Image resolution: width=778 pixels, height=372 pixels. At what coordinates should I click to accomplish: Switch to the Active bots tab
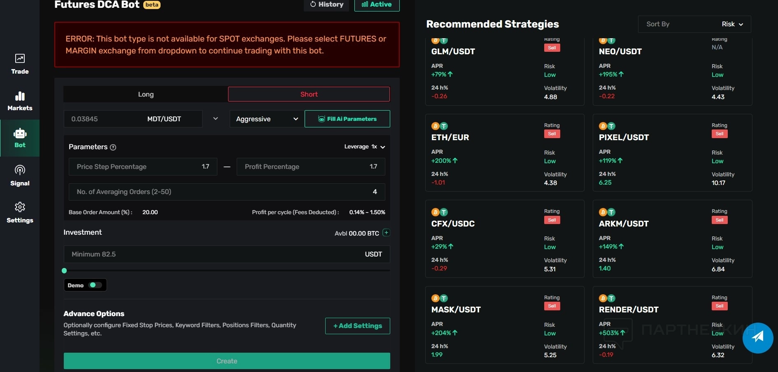(x=377, y=5)
